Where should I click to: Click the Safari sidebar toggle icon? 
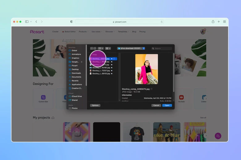click(x=27, y=22)
